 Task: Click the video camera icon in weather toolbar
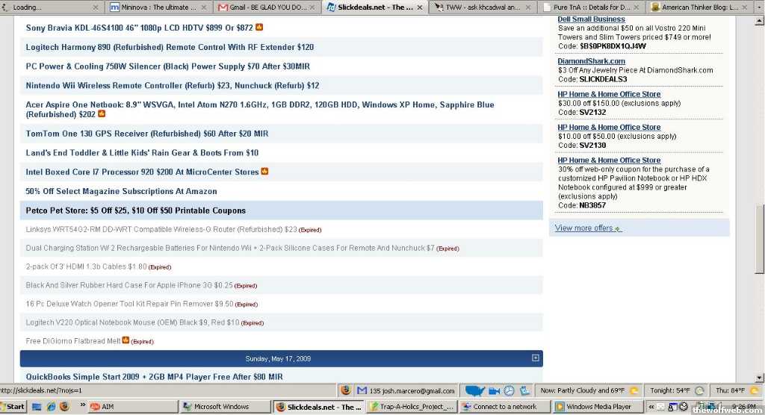[x=495, y=390]
